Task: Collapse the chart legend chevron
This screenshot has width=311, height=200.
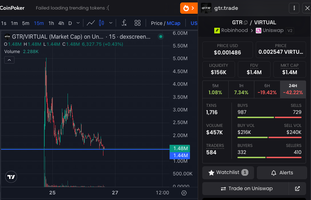Action: [9, 60]
